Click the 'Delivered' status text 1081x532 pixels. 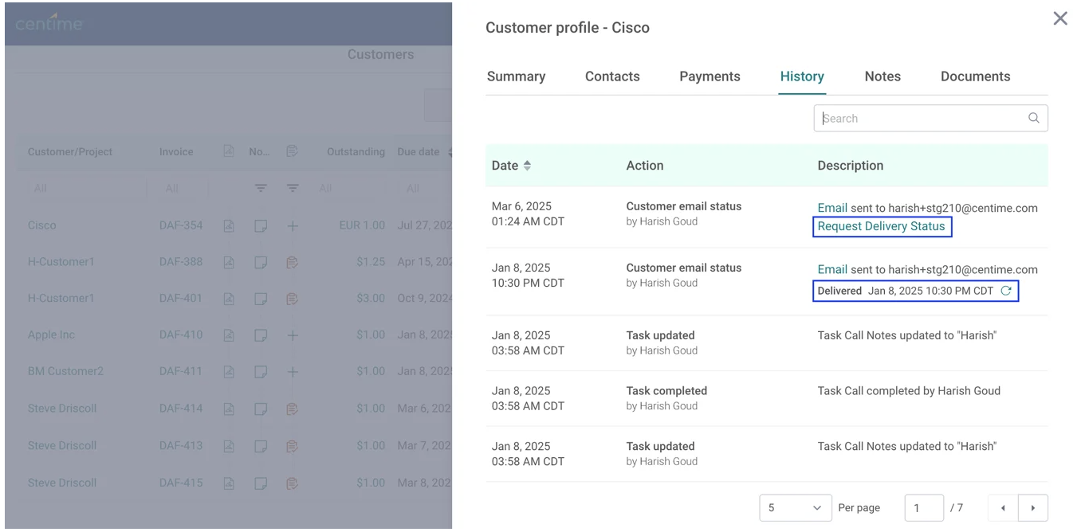point(839,291)
